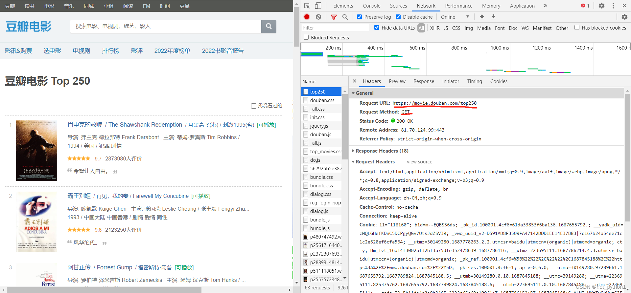This screenshot has height=293, width=631.
Task: Open the Sources tab
Action: 398,6
